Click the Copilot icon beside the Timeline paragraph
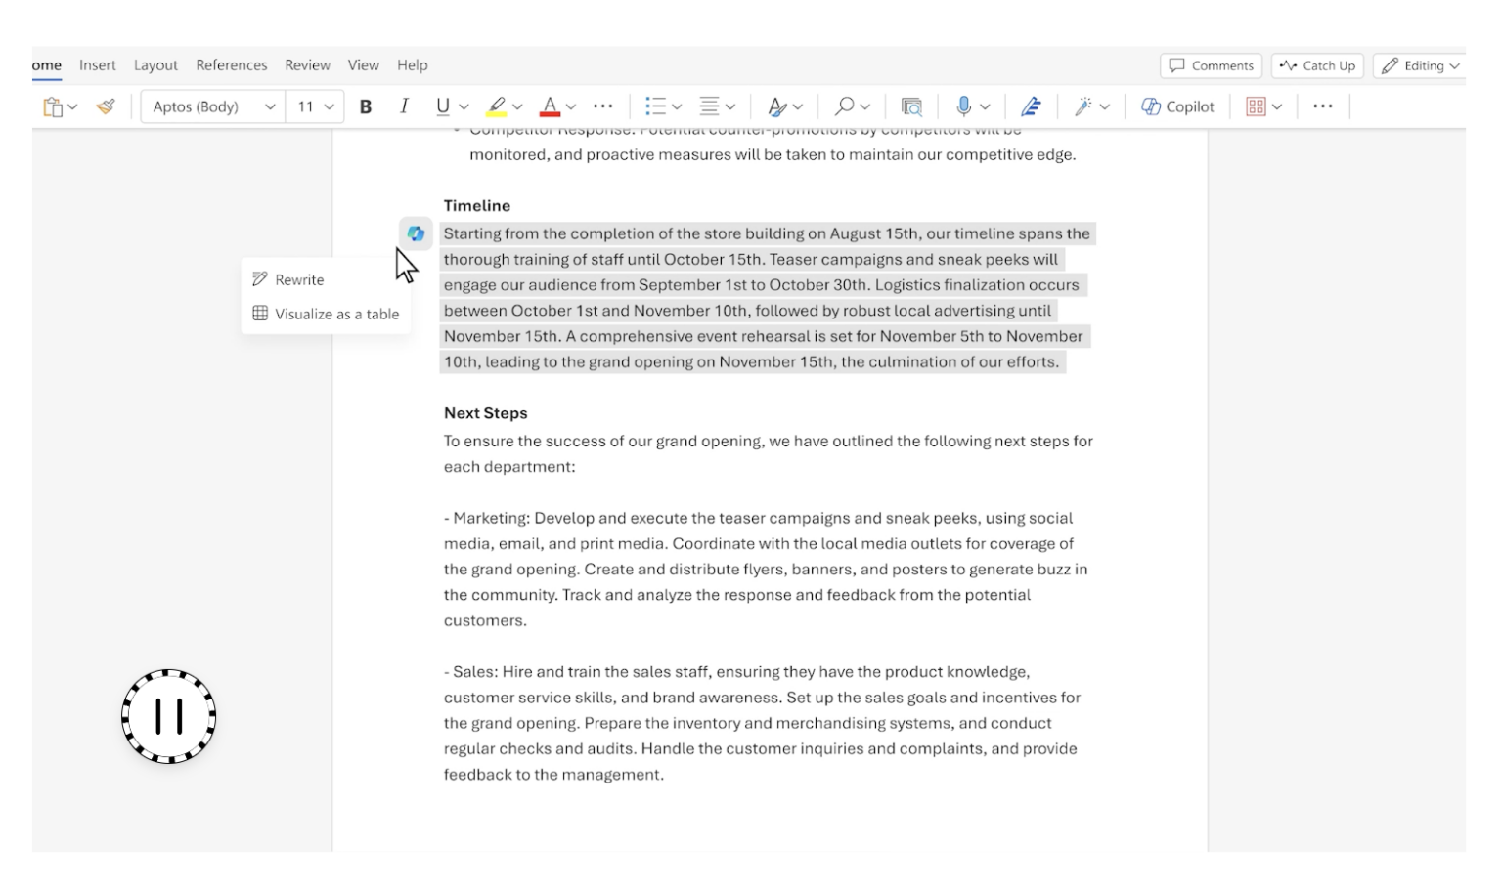The width and height of the screenshot is (1502, 889). click(417, 233)
